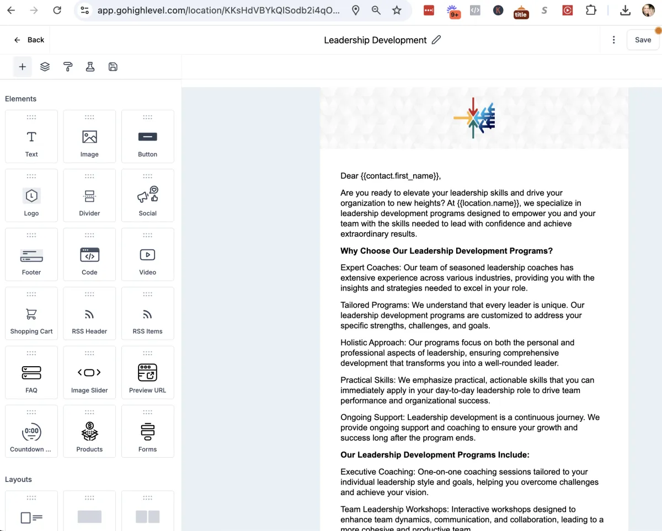Open the title extension icon
The image size is (662, 531).
pos(521,12)
